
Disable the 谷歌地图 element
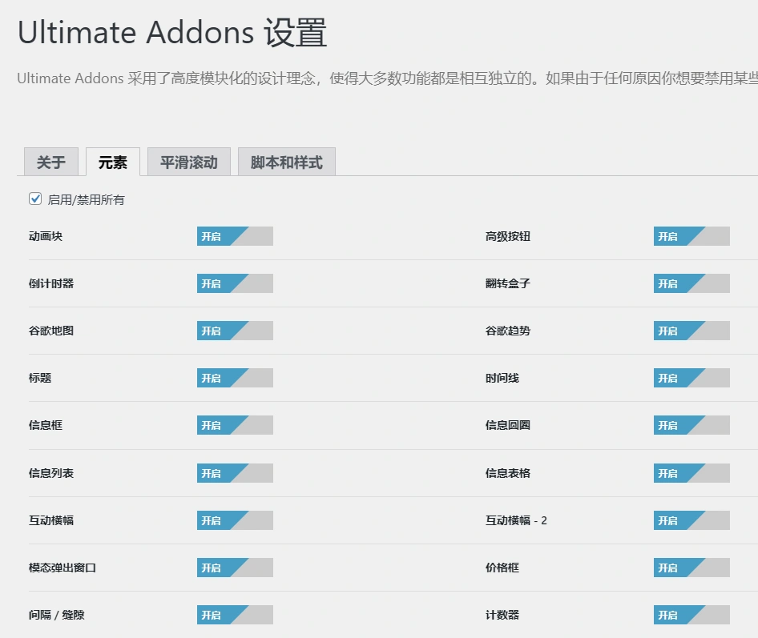(x=234, y=331)
